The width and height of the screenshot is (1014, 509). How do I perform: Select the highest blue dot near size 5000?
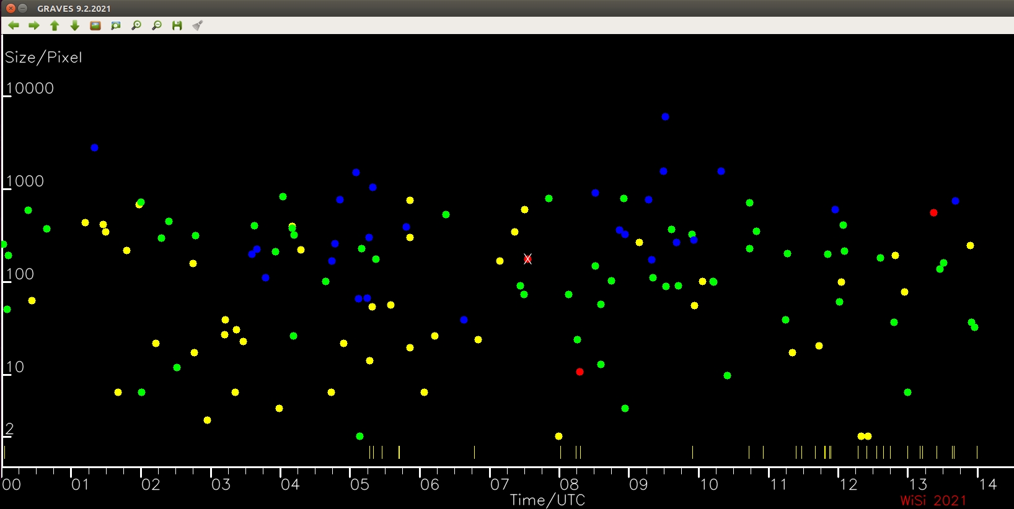[x=665, y=116]
